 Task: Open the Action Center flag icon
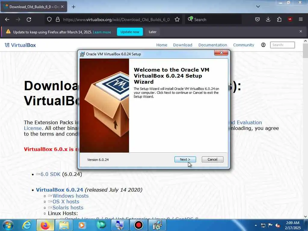click(270, 225)
